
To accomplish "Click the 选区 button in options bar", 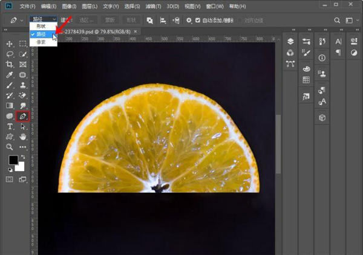I will pyautogui.click(x=86, y=20).
